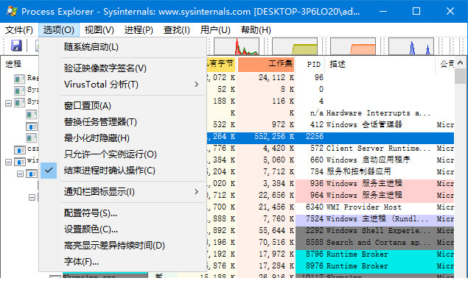This screenshot has height=289, width=468.
Task: Open 配置符号(S)... dialog
Action: coord(123,213)
